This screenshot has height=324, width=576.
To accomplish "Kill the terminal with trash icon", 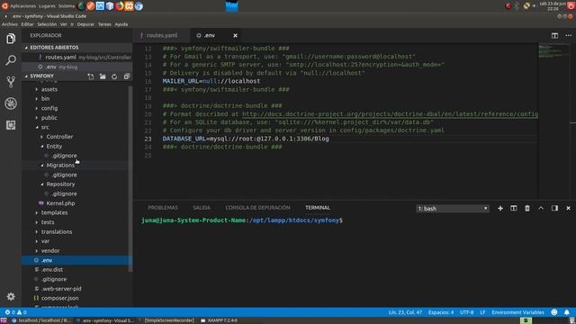I will tap(527, 208).
